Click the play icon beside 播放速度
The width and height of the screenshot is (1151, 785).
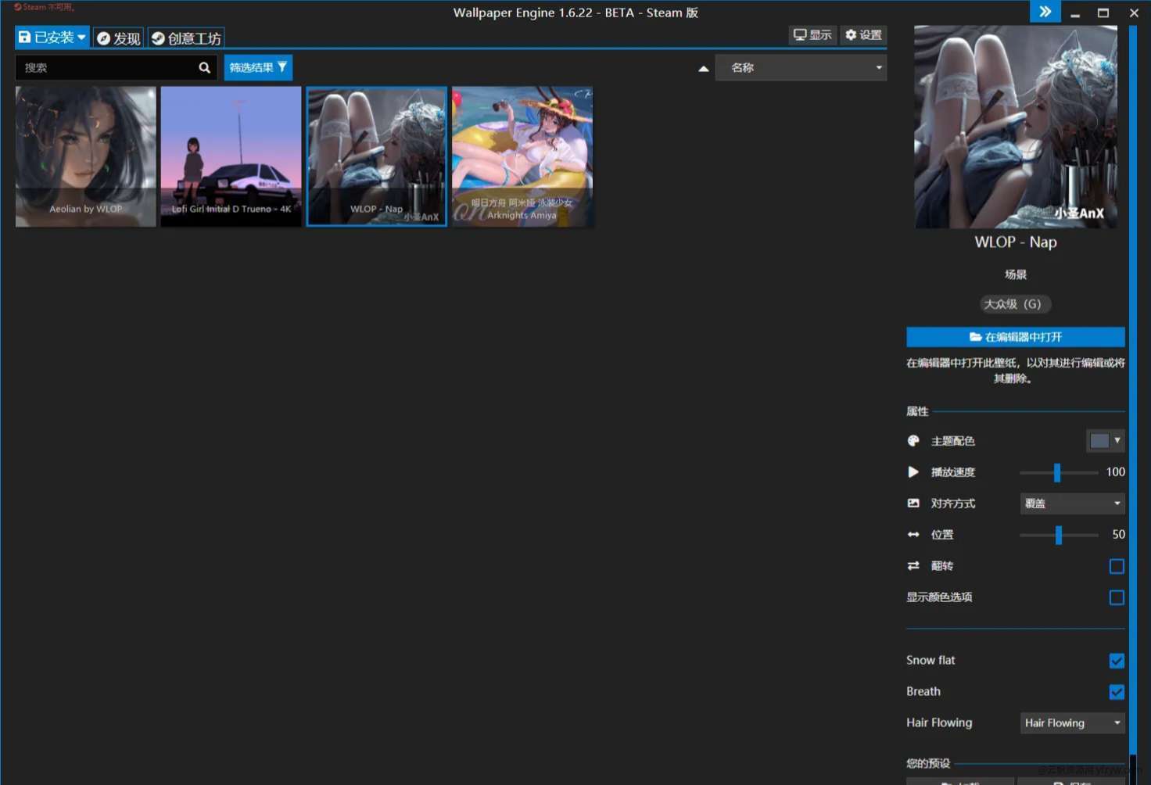pos(913,472)
